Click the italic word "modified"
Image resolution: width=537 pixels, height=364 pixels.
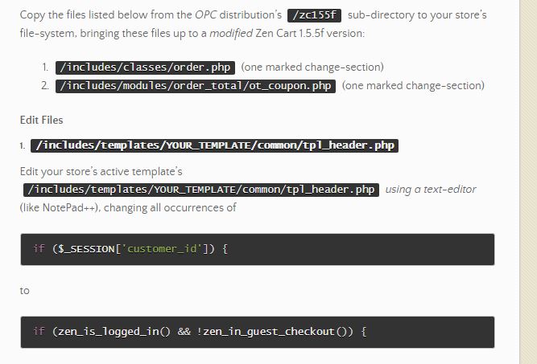[231, 34]
